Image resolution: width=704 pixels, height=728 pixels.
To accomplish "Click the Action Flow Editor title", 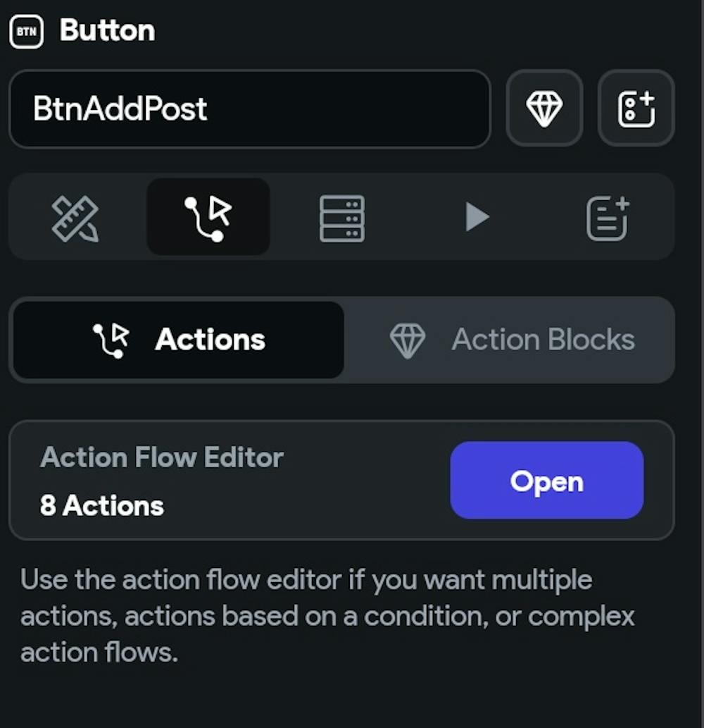I will tap(162, 457).
